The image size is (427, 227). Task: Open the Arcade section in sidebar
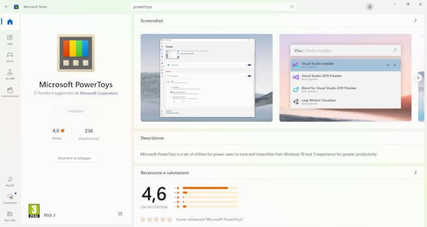[10, 74]
